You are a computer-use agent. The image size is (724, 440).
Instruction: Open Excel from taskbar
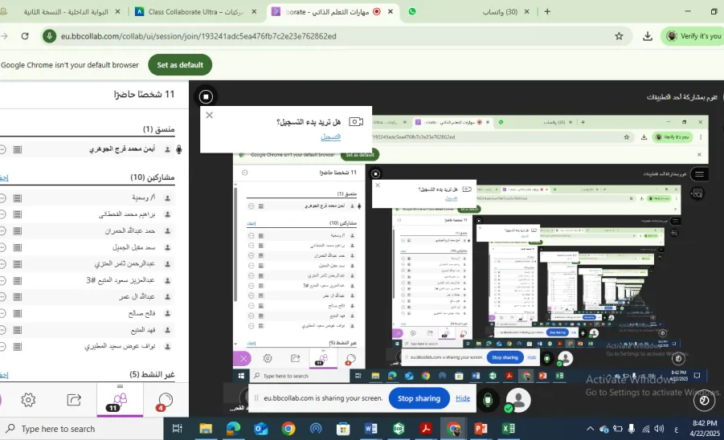pyautogui.click(x=508, y=429)
